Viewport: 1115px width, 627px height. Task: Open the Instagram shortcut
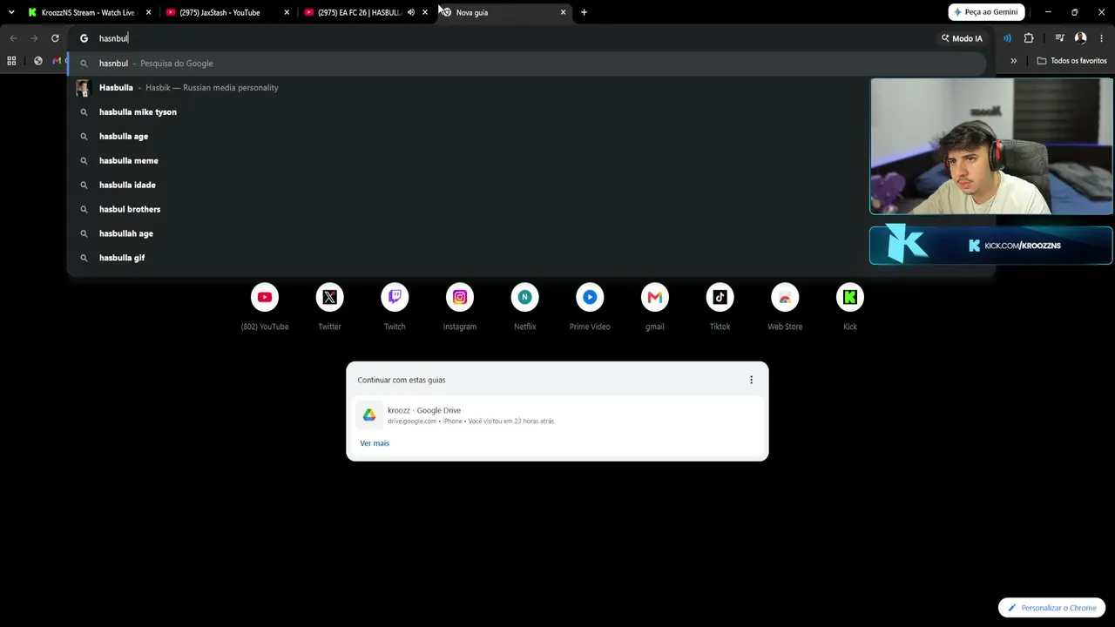(460, 298)
